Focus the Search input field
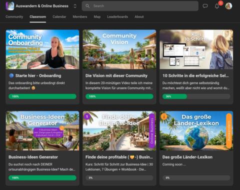This screenshot has width=240, height=190. pos(140,6)
